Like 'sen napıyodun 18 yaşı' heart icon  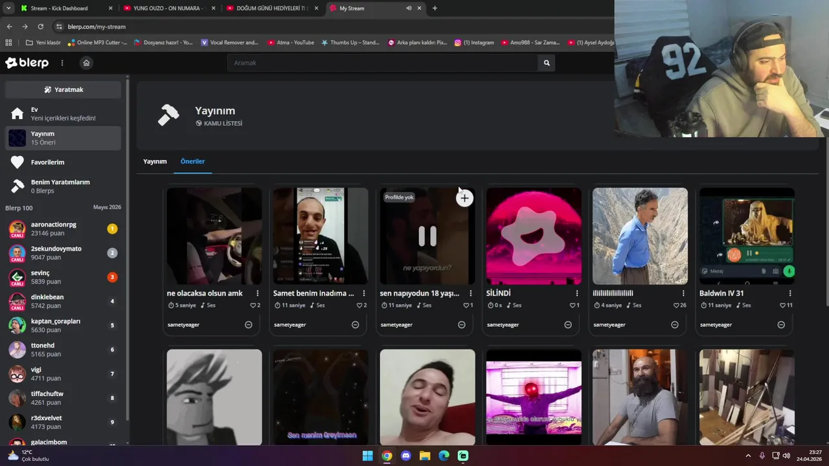point(466,305)
